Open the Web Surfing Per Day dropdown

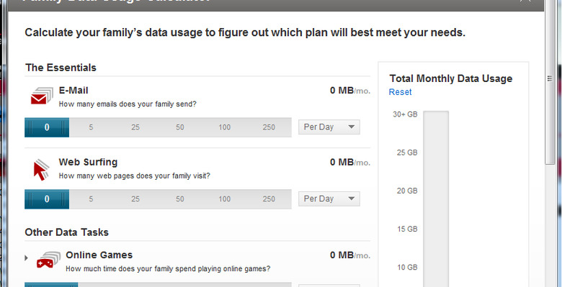tap(329, 199)
